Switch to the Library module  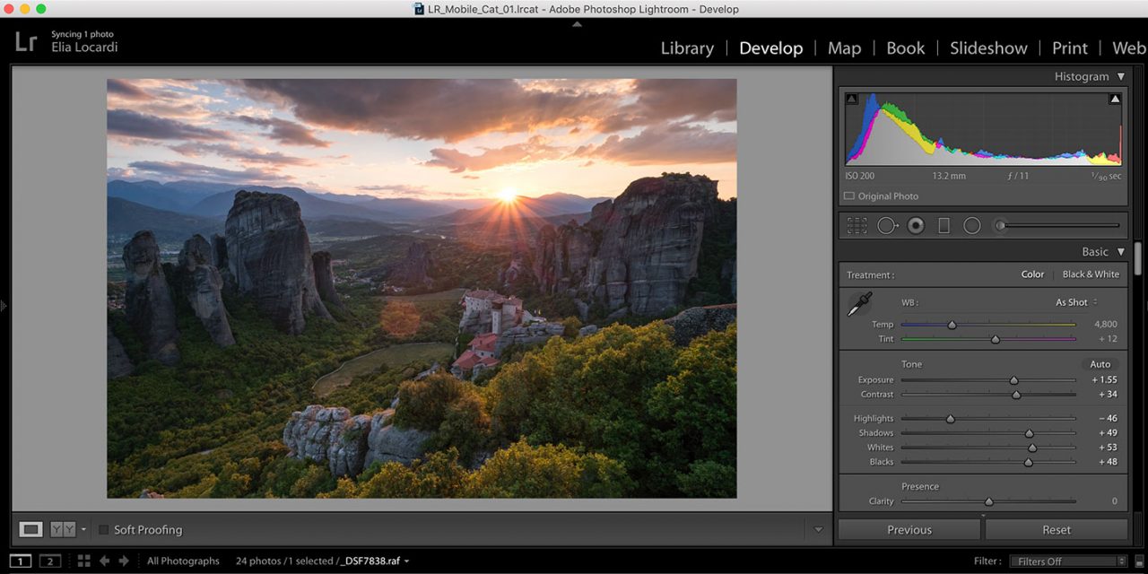[x=687, y=48]
